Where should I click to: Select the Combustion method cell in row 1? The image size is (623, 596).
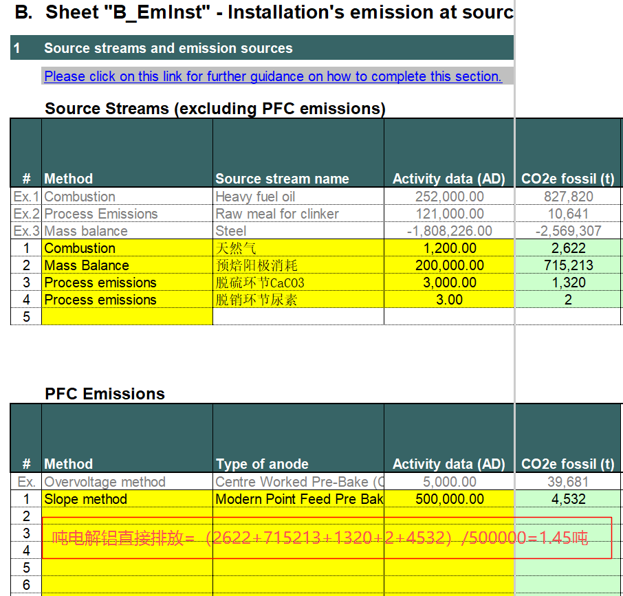tap(127, 248)
